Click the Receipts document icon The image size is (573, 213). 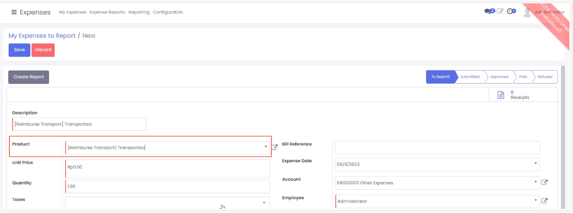[500, 95]
